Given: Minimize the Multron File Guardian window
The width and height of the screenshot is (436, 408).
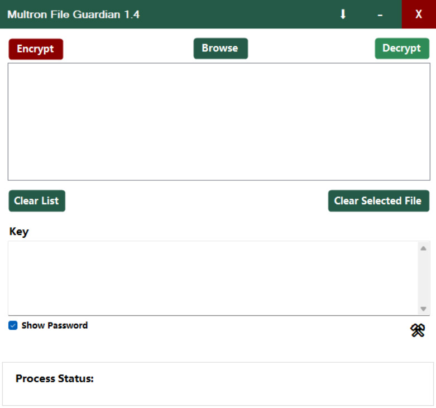Looking at the screenshot, I should (380, 15).
